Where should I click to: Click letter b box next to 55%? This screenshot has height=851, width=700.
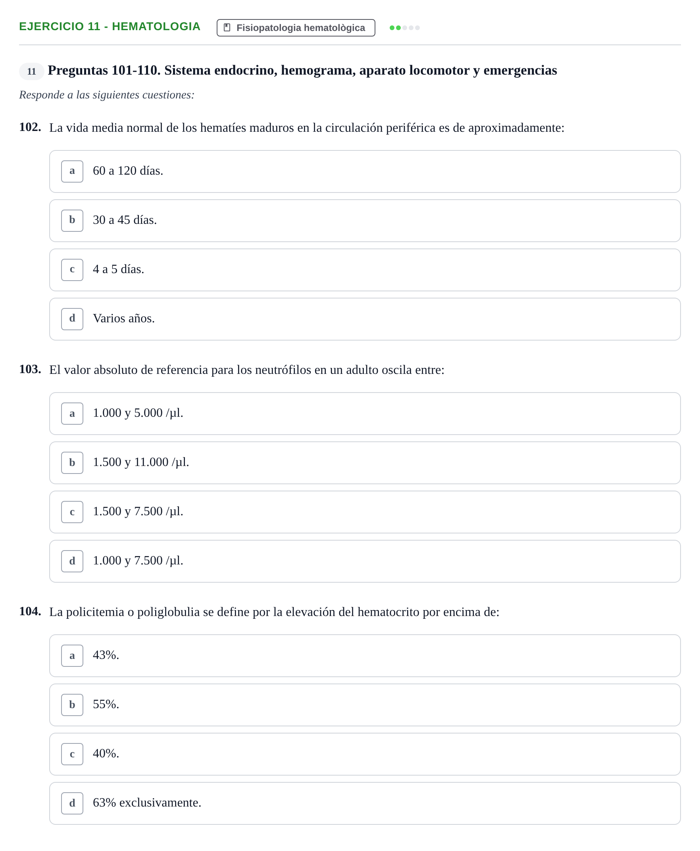click(72, 705)
